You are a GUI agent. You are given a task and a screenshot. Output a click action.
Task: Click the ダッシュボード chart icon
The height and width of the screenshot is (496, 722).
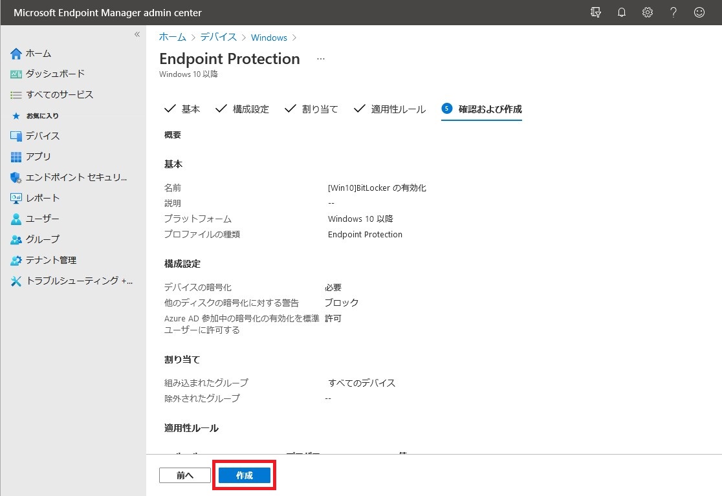[x=16, y=74]
